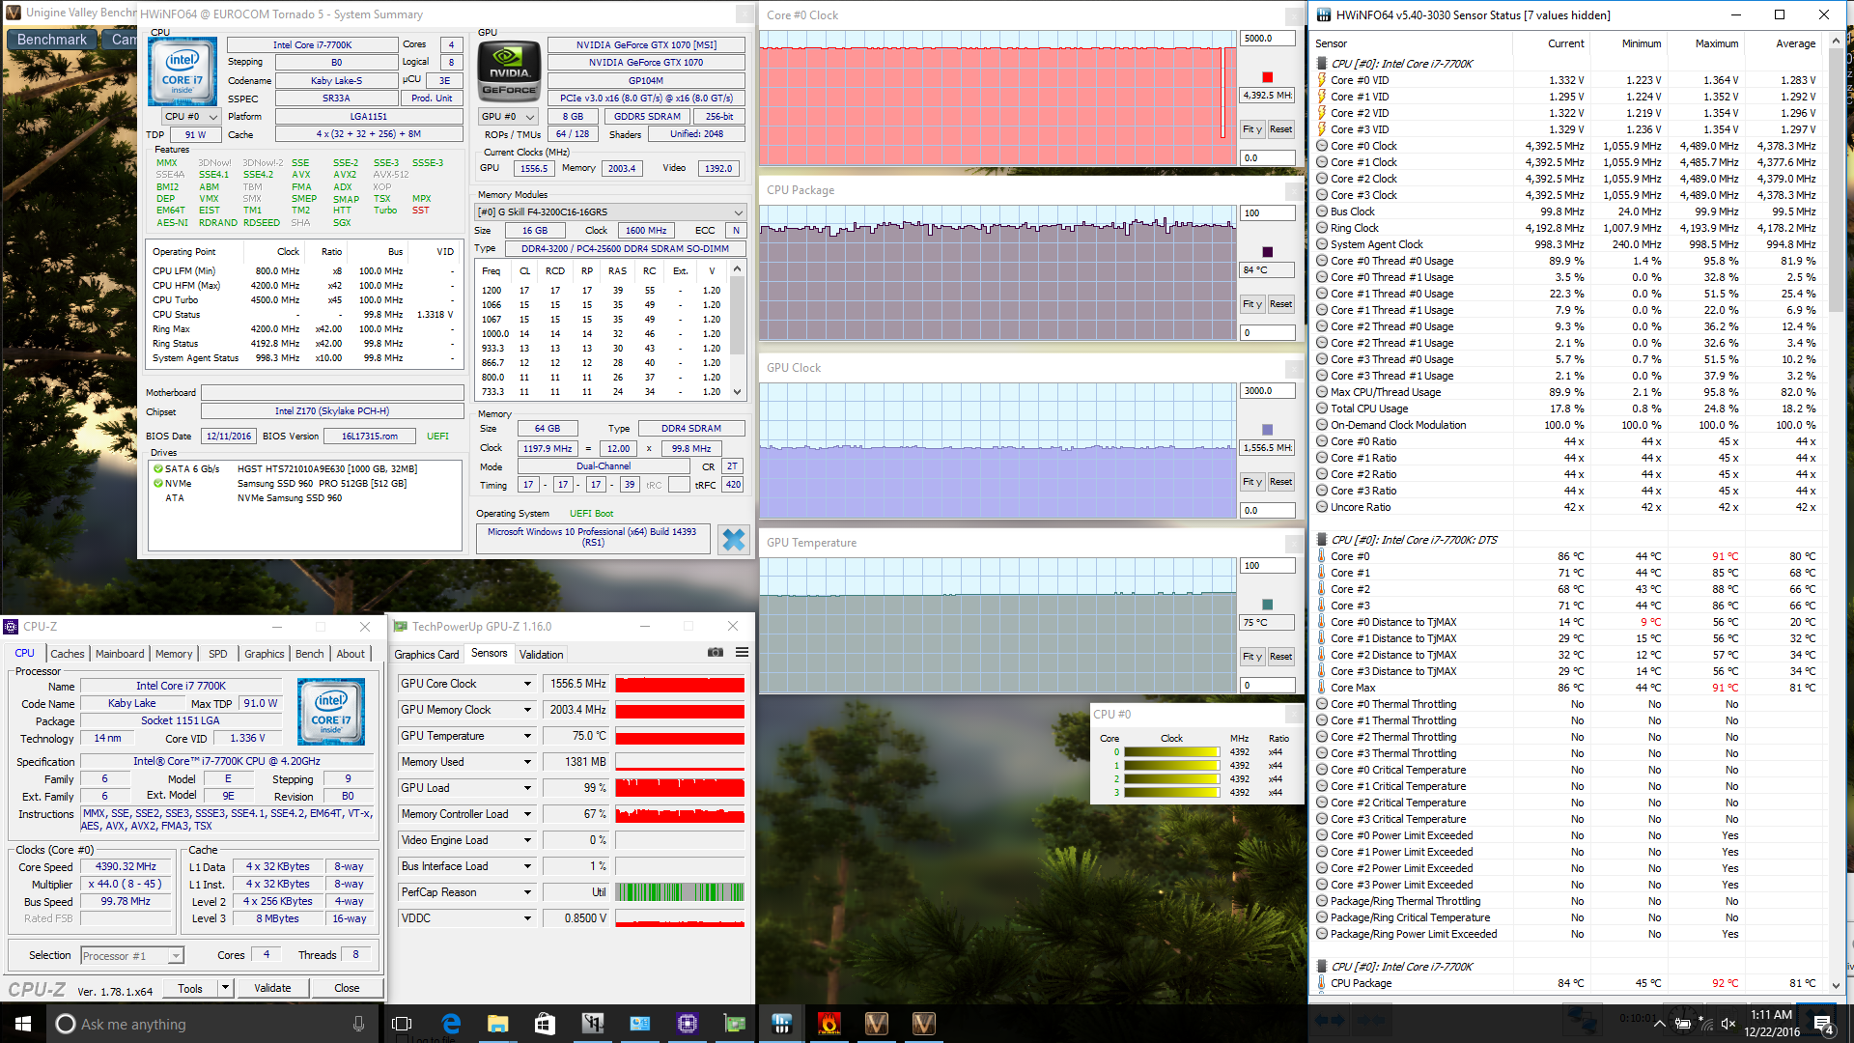Click the icon next to Uncore Ratio
This screenshot has height=1043, width=1854.
[x=1322, y=507]
